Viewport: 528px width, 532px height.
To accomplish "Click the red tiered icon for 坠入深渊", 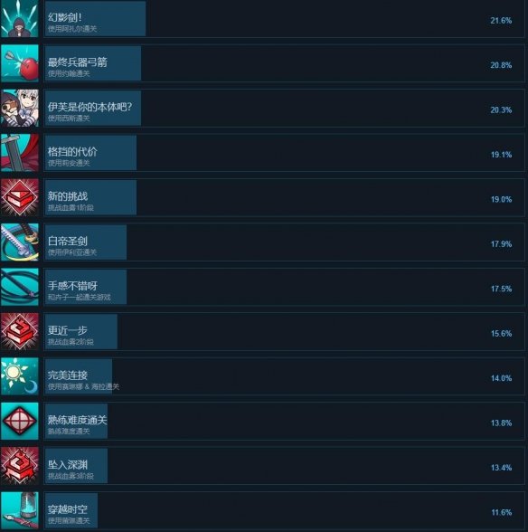I will coord(20,466).
